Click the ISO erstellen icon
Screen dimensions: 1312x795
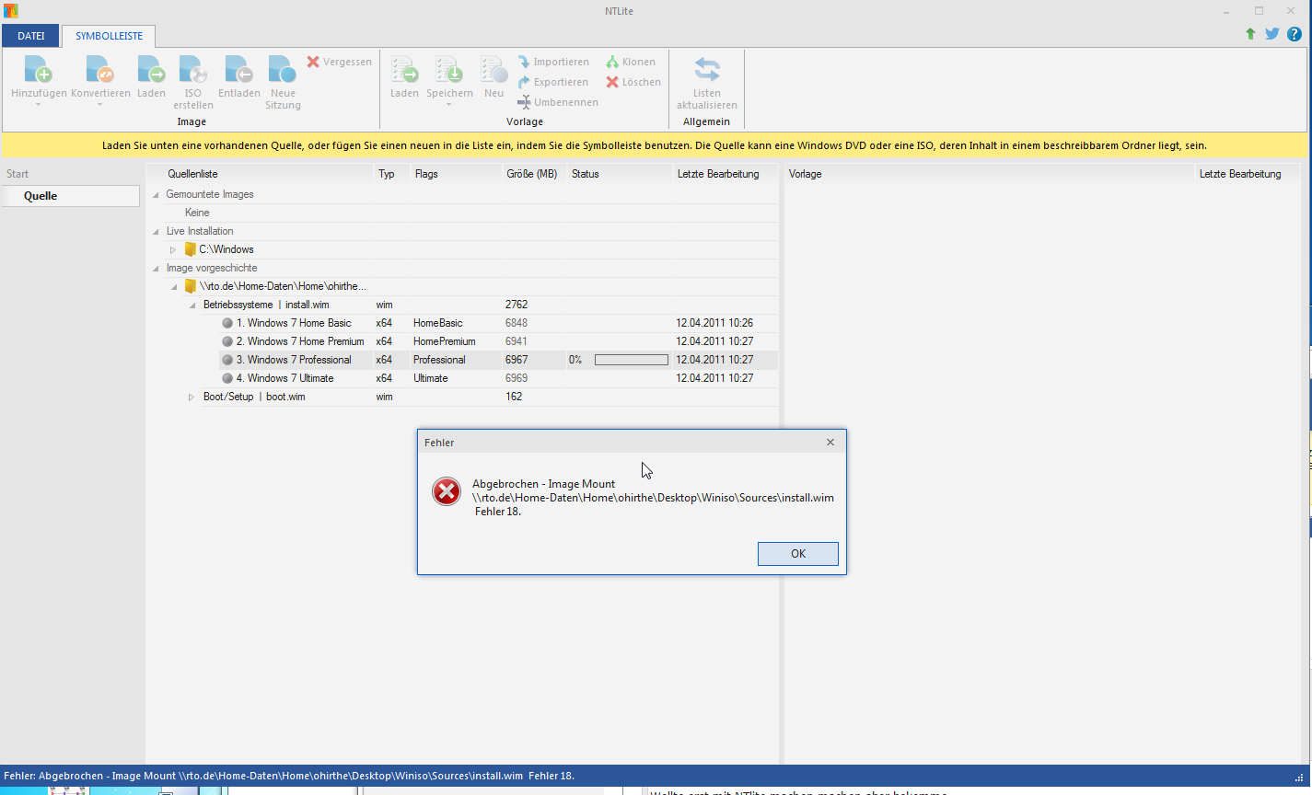(192, 70)
